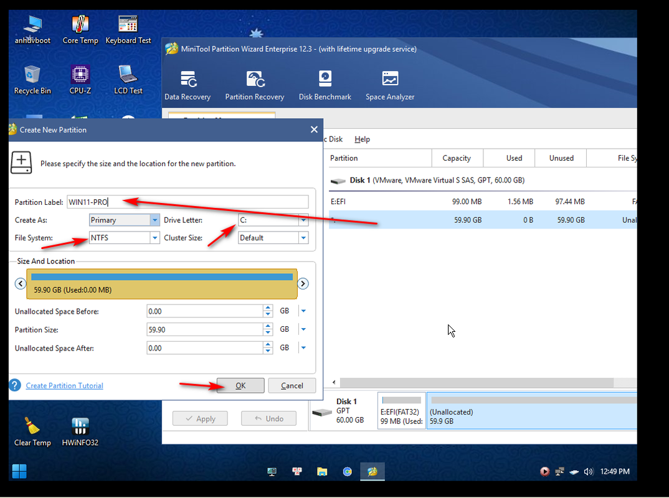The image size is (669, 498).
Task: Open File Explorer from taskbar
Action: click(322, 471)
